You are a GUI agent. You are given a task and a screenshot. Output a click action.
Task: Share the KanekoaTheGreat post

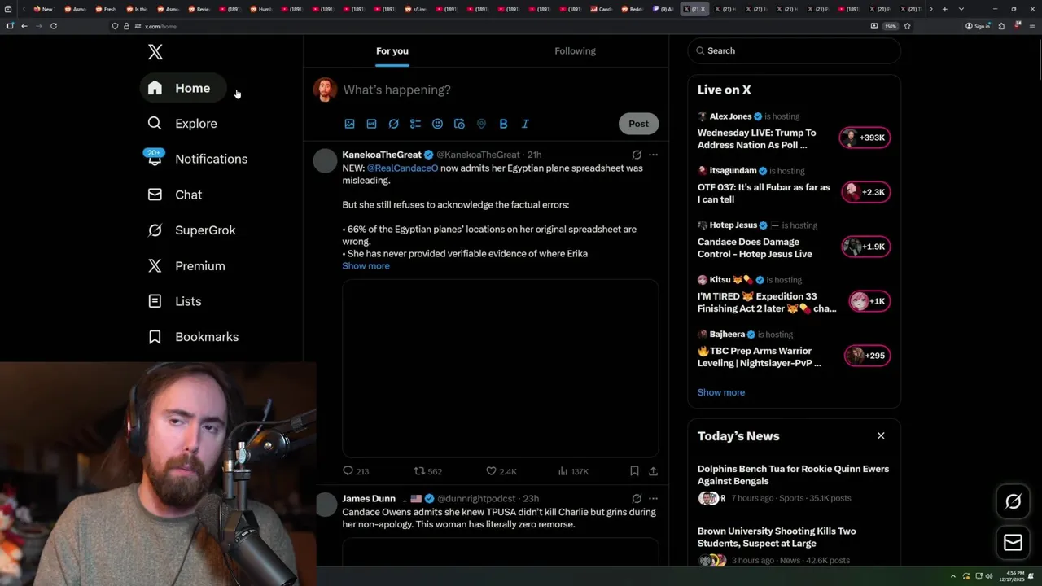(x=653, y=471)
